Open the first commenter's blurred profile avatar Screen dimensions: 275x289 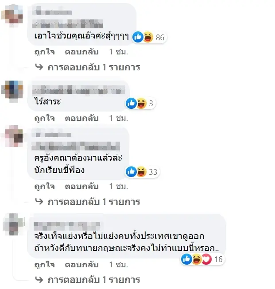(x=12, y=15)
